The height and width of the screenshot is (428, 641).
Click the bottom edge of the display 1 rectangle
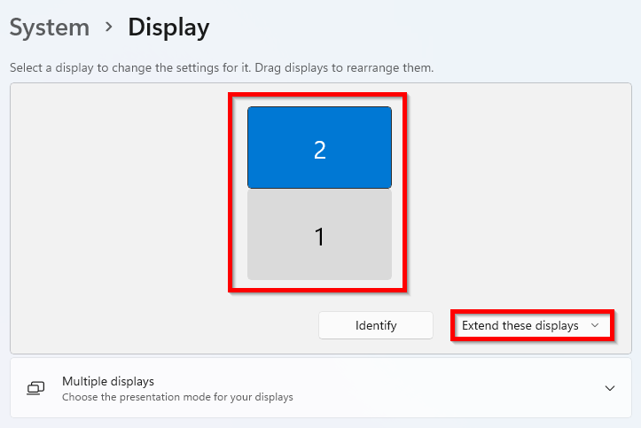click(x=320, y=279)
